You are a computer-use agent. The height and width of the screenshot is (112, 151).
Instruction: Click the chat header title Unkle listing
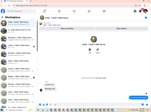pos(56,18)
